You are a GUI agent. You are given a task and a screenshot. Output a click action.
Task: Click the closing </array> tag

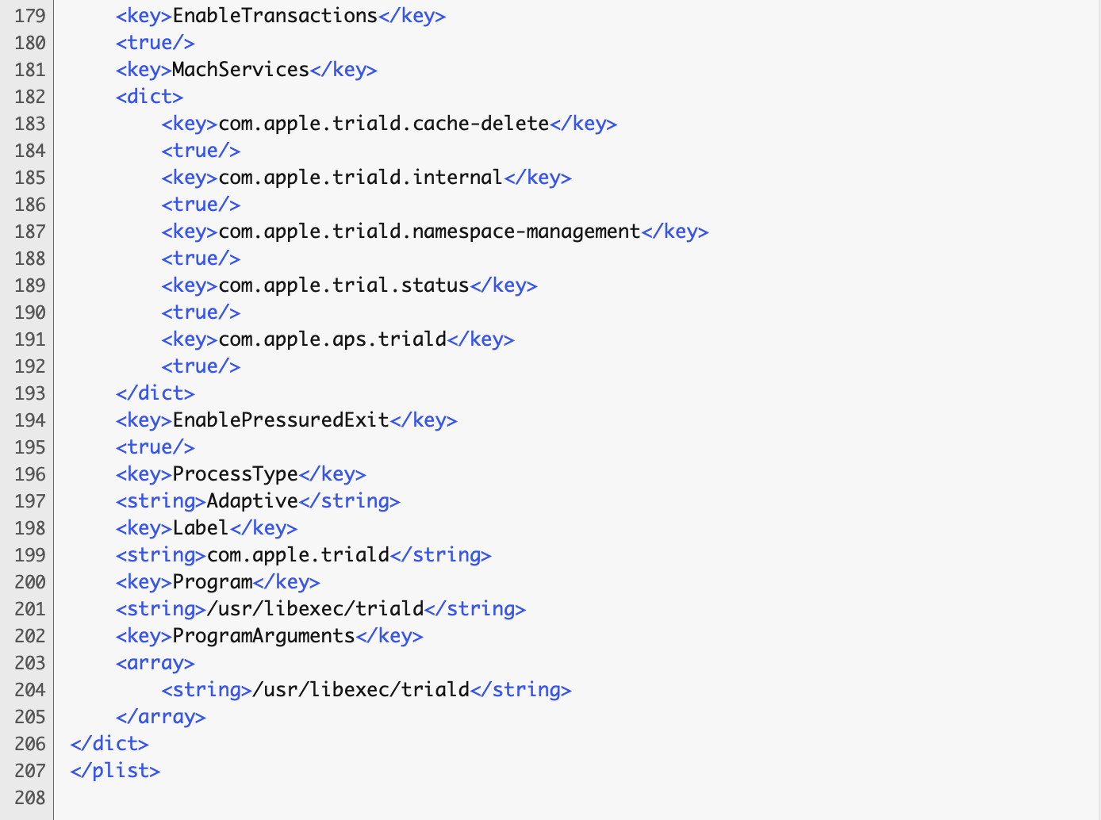coord(161,717)
